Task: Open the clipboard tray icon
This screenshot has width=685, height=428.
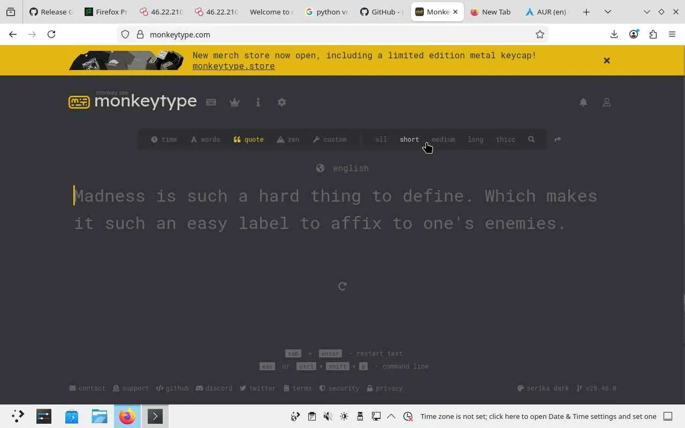Action: pyautogui.click(x=312, y=416)
